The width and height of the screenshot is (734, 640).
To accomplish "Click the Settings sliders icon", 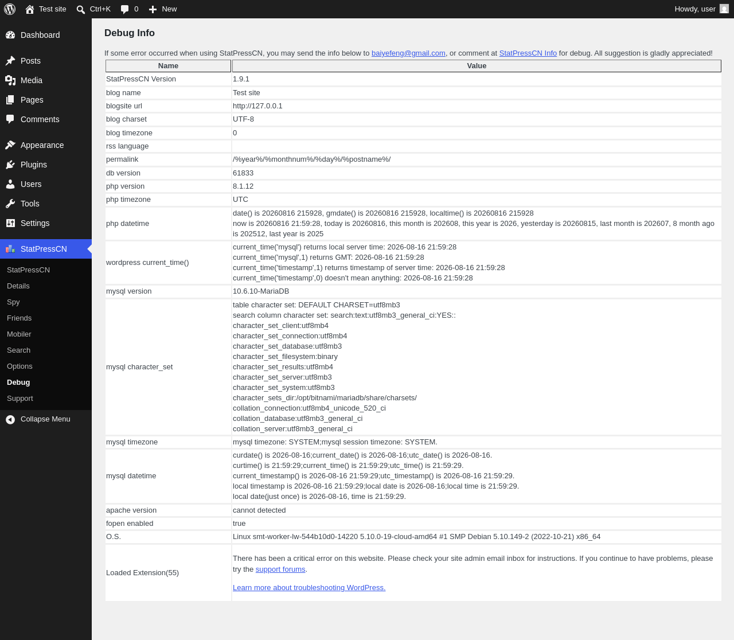I will [10, 223].
